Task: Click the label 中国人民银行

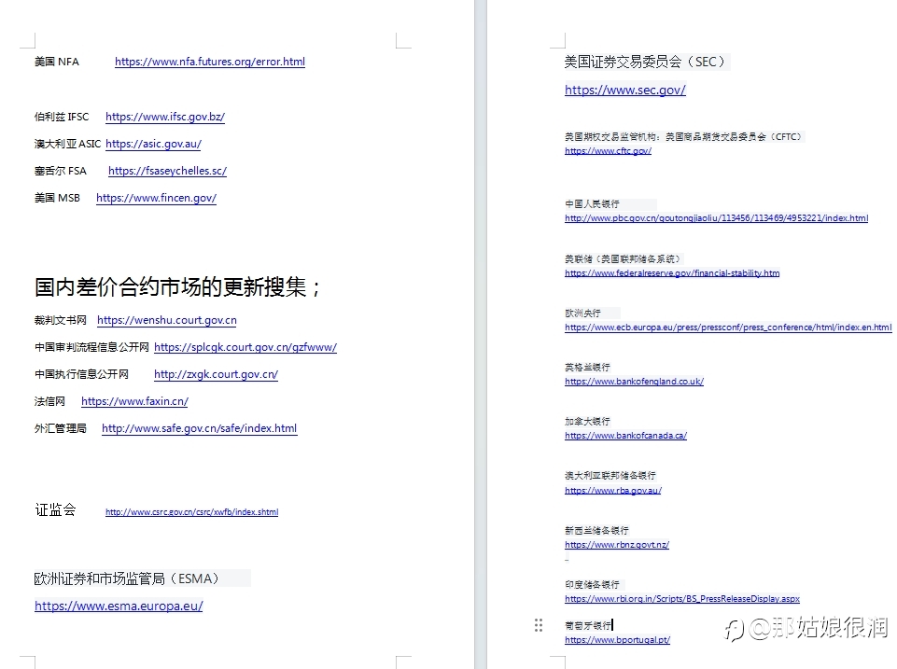Action: coord(592,204)
